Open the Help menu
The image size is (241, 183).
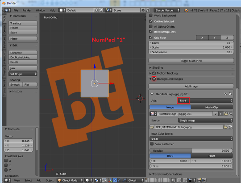(52, 10)
